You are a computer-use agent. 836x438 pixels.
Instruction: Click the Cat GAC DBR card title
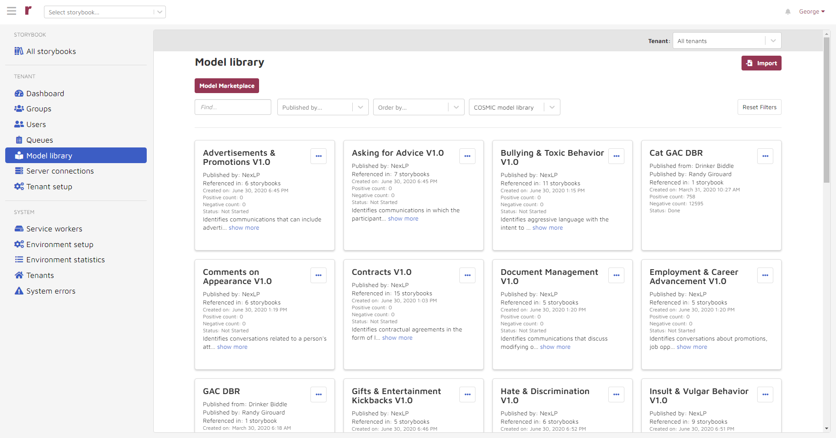[x=676, y=153]
